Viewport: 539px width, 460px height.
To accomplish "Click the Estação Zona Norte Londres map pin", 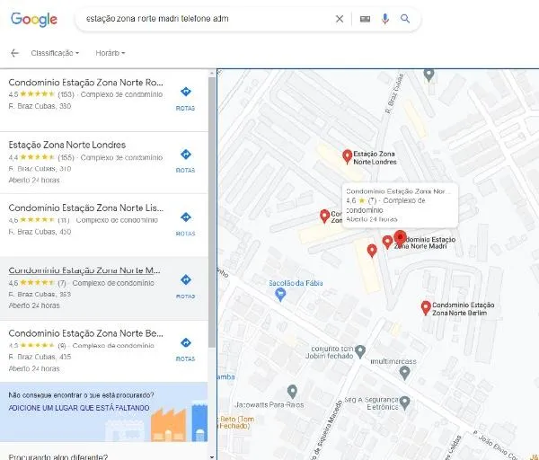I will point(348,156).
